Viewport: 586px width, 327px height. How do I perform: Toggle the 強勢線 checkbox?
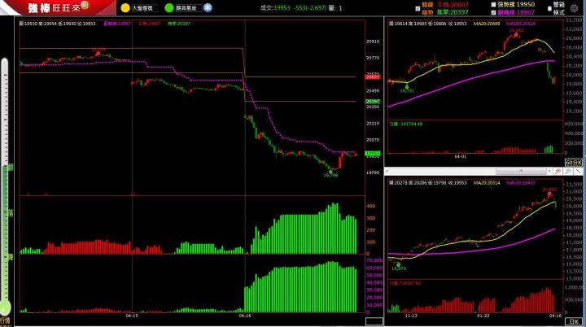click(x=493, y=4)
